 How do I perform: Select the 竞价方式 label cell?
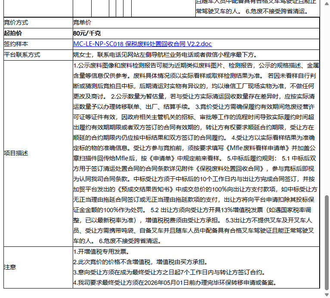pyautogui.click(x=38, y=22)
